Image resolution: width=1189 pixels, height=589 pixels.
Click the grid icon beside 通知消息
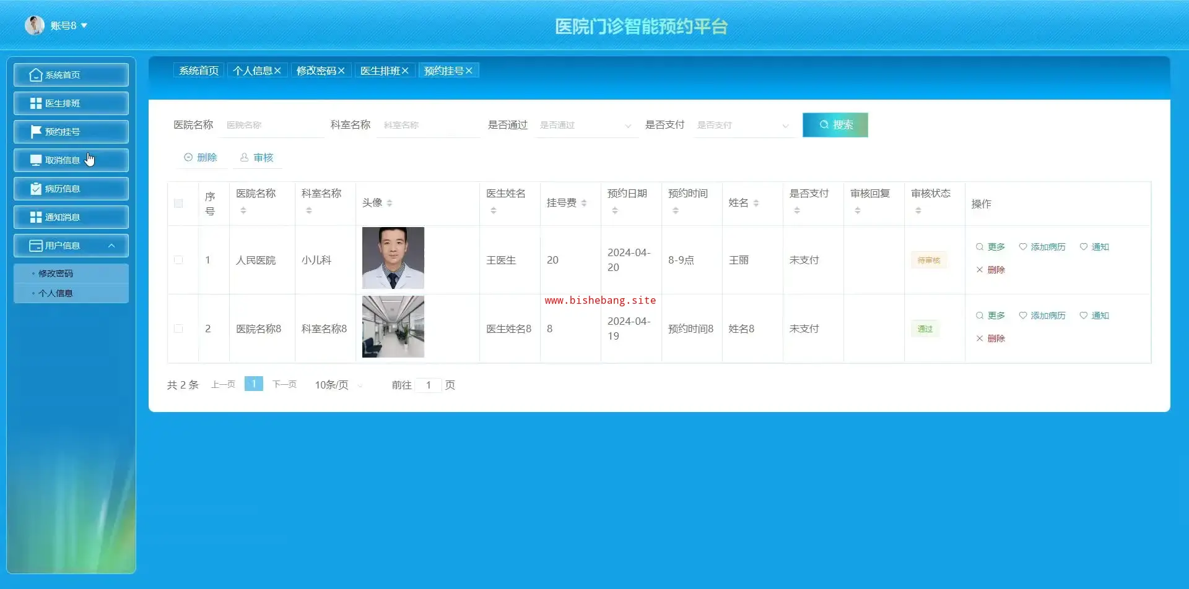pos(36,217)
